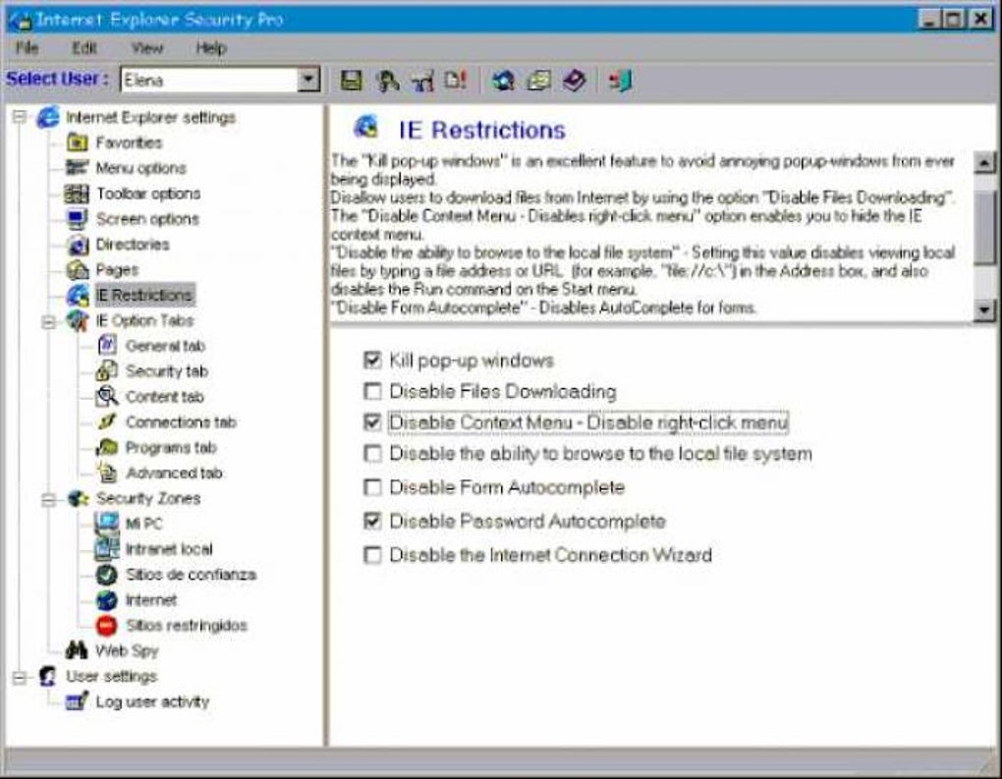Viewport: 1002px width, 779px height.
Task: Select the Web Spy tree icon
Action: [74, 650]
